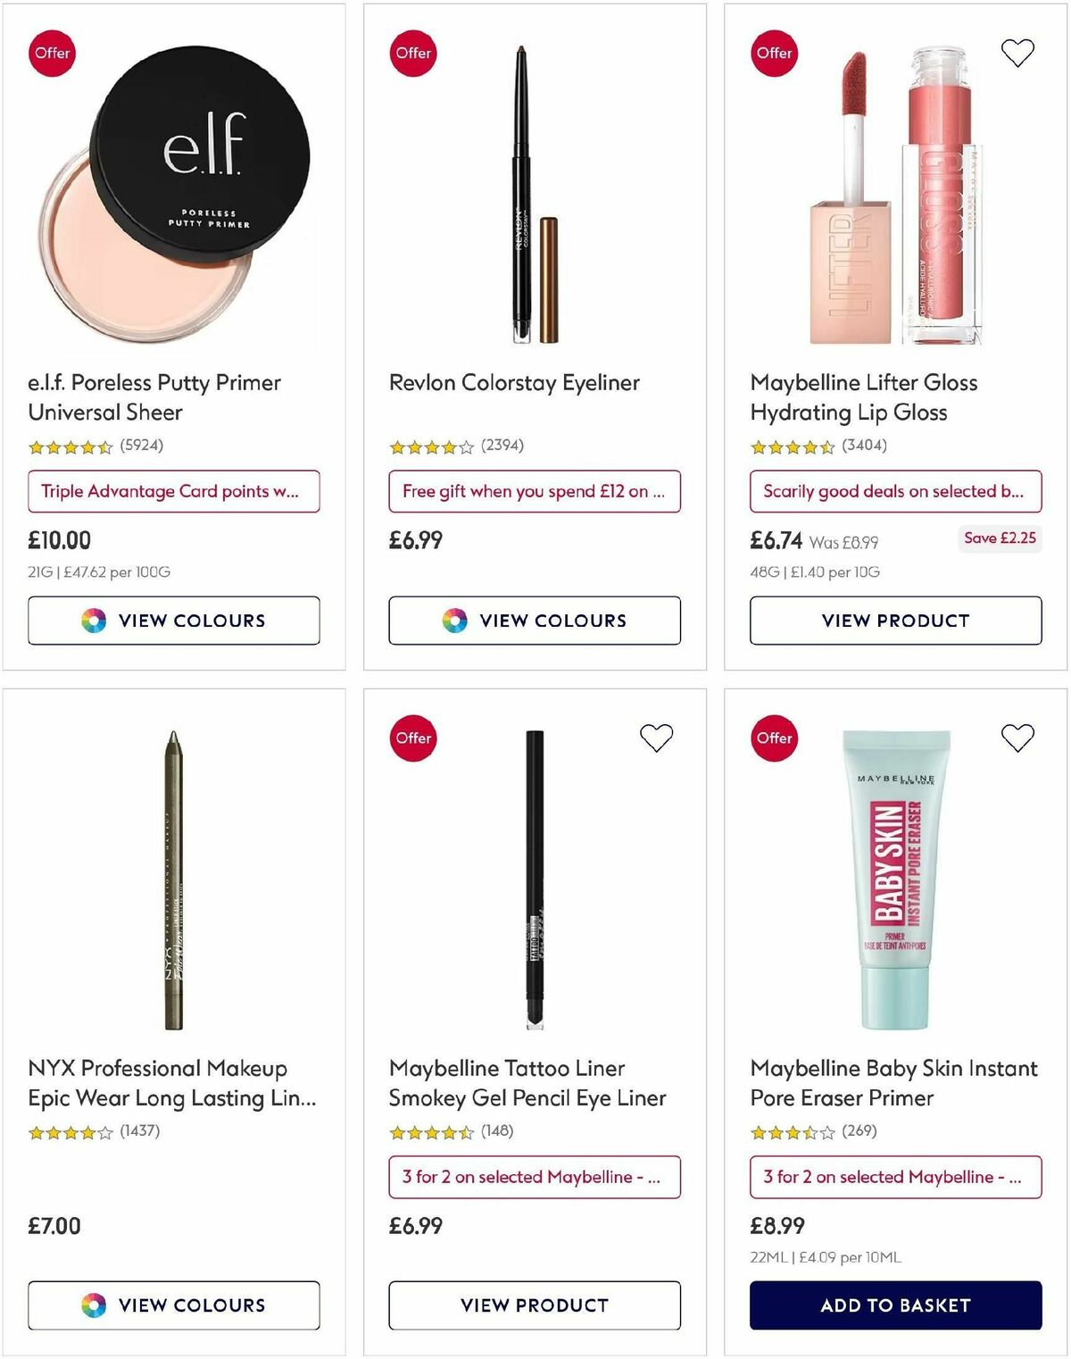This screenshot has width=1071, height=1359.
Task: Click View Product for Maybelline Lifter Gloss
Action: pos(895,621)
